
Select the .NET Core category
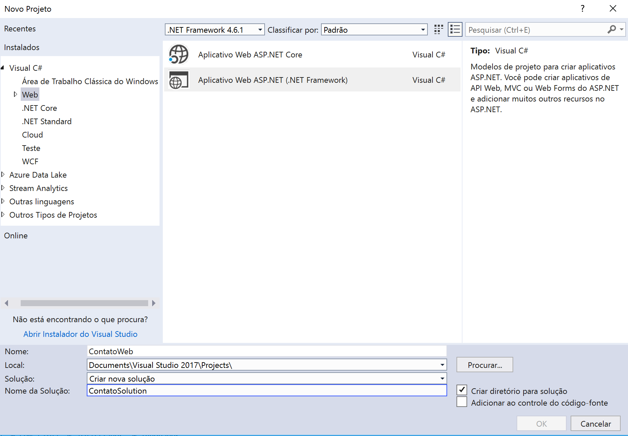tap(39, 108)
